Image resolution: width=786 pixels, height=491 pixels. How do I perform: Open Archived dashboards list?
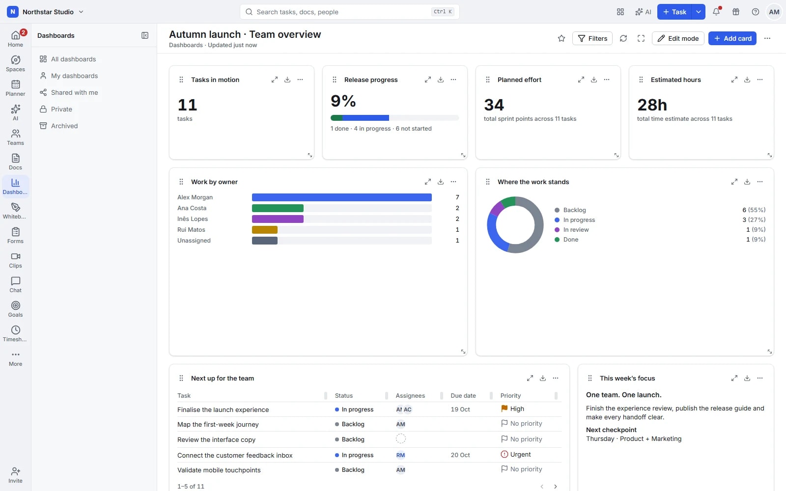94,126
